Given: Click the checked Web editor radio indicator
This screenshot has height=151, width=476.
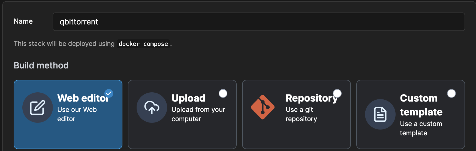Looking at the screenshot, I should 109,93.
